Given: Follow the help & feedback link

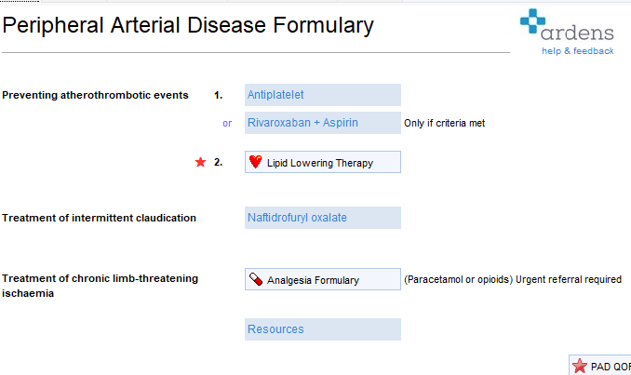Looking at the screenshot, I should 578,51.
